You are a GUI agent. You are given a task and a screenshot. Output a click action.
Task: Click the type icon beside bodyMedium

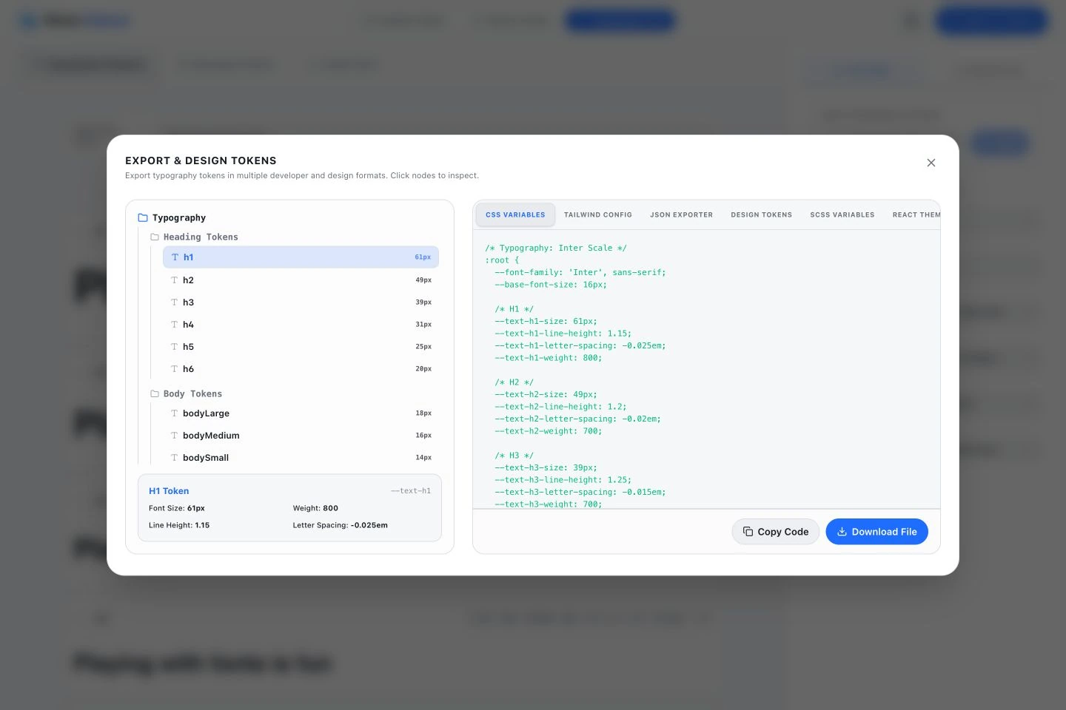point(175,436)
